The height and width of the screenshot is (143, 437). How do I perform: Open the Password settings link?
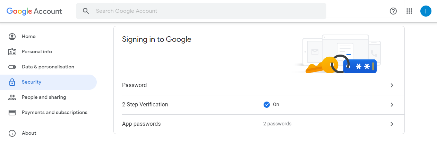[x=259, y=85]
